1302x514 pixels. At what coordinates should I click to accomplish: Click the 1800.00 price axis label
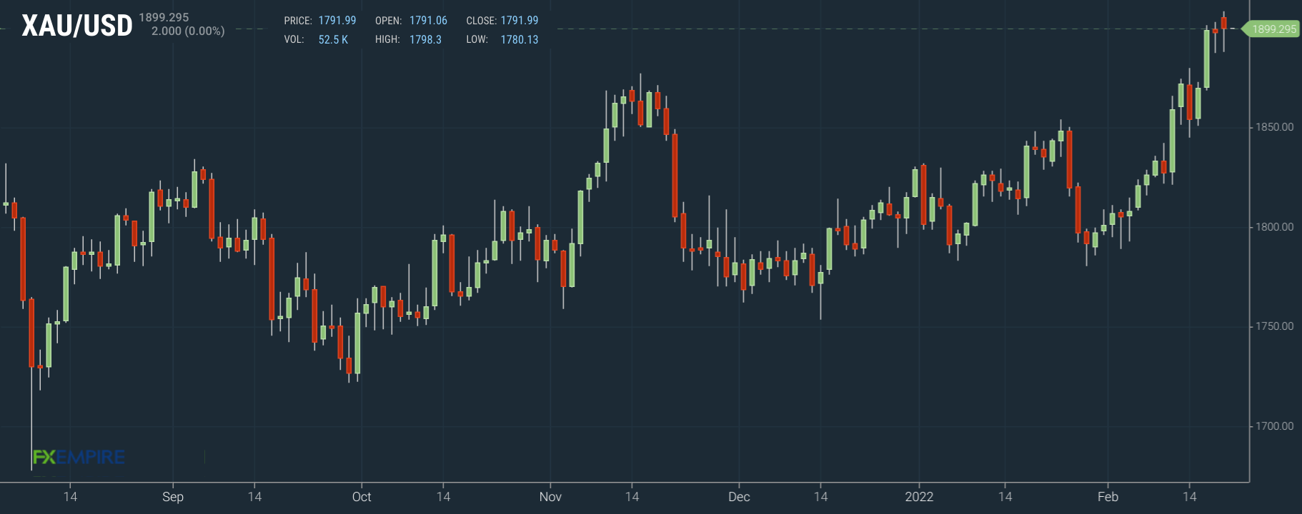pyautogui.click(x=1275, y=227)
